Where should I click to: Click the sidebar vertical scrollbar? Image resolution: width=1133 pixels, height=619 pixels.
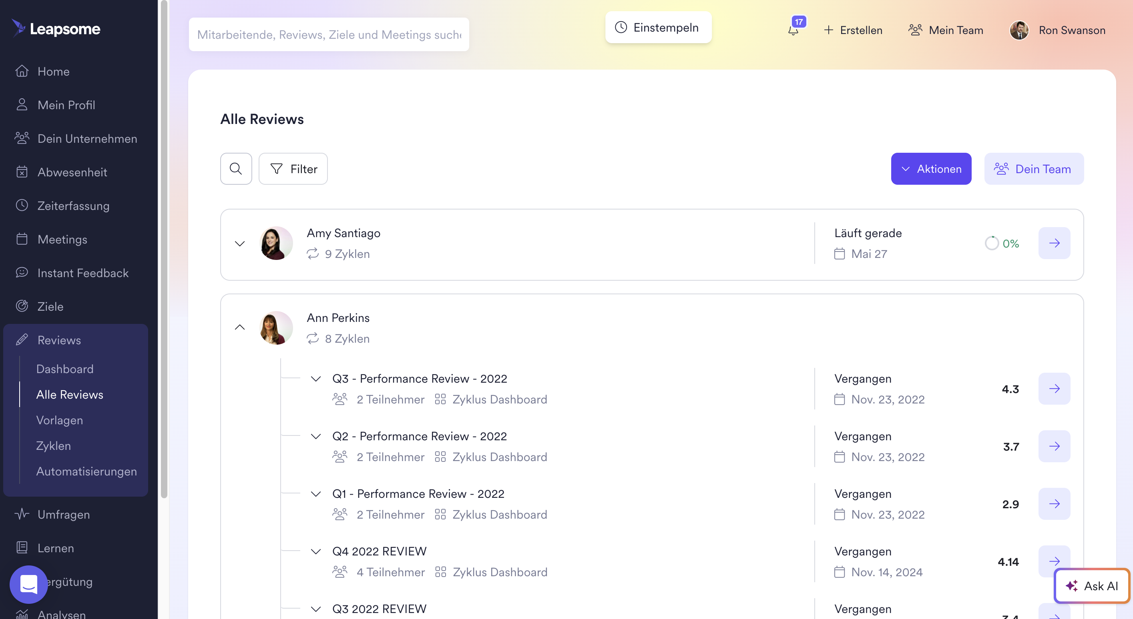point(164,248)
